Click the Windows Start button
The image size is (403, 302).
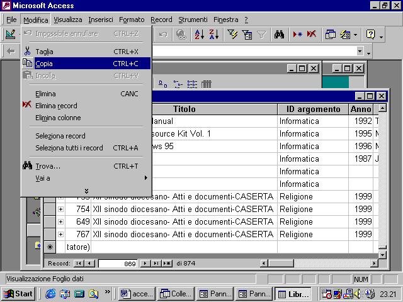(x=18, y=294)
